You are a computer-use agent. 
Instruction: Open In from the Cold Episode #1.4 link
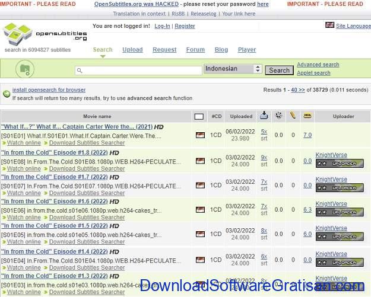(55, 251)
